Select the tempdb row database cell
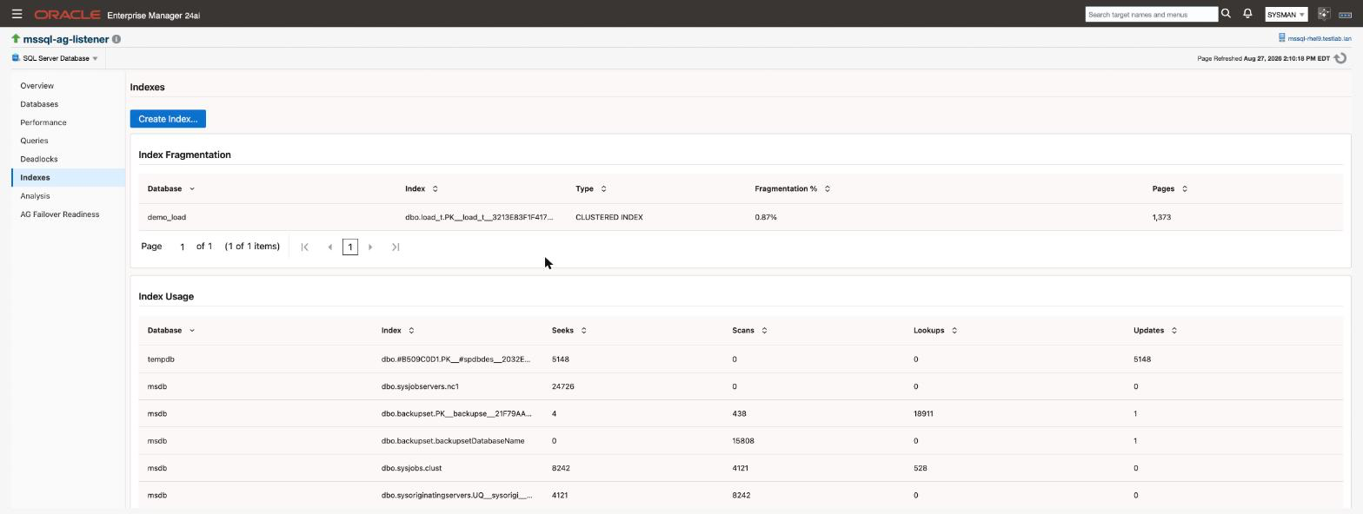The height and width of the screenshot is (514, 1363). [162, 359]
